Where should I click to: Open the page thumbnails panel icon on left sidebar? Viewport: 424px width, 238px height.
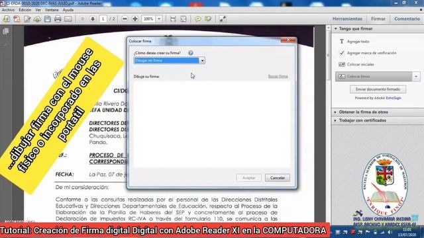(6, 31)
